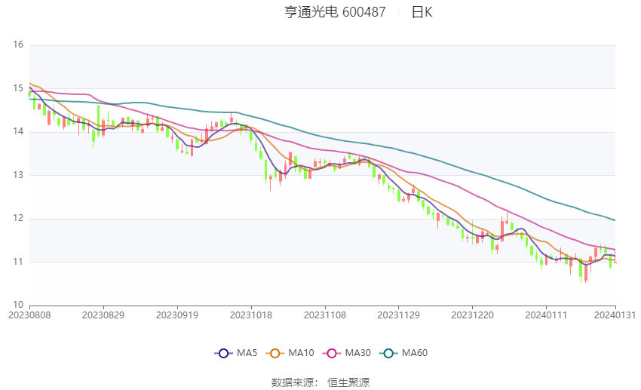The height and width of the screenshot is (390, 641).
Task: Click the data source text 恒生聚源
Action: tap(348, 382)
